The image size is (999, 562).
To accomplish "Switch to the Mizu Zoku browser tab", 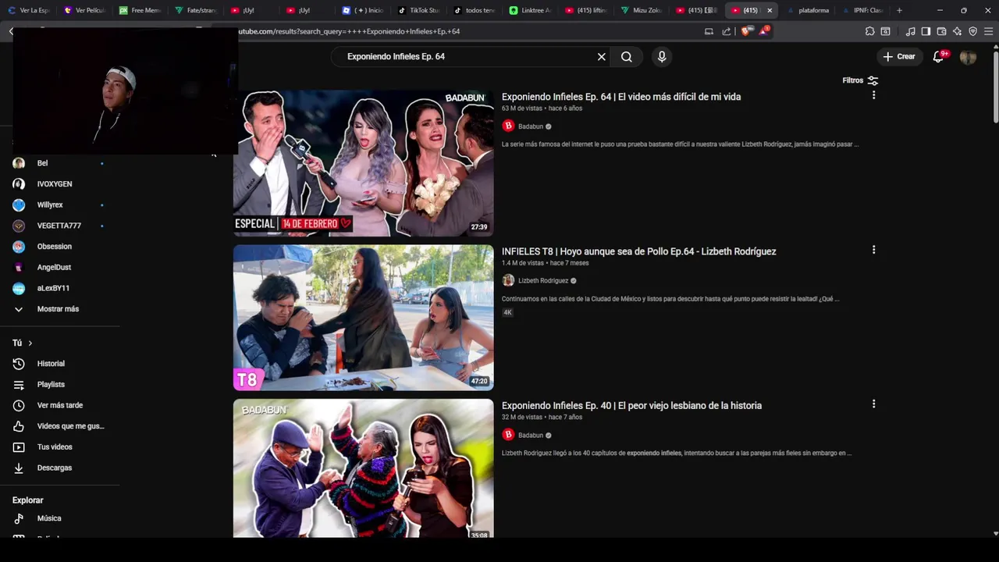I will 642,10.
